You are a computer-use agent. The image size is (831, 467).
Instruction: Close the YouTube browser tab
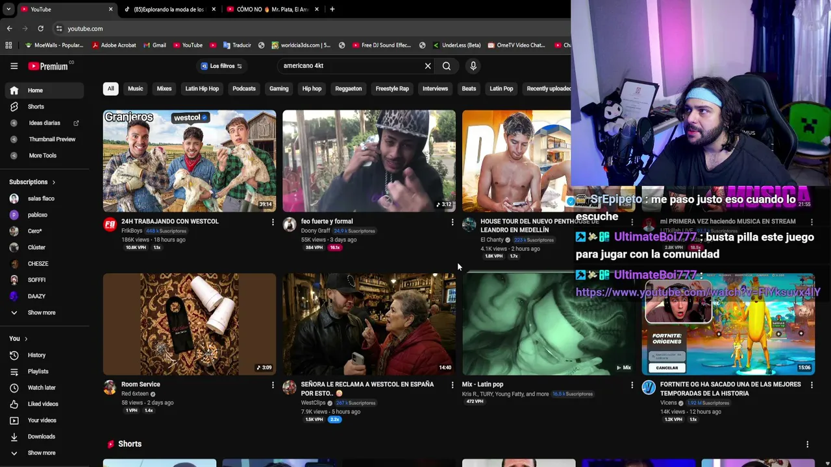tap(110, 9)
